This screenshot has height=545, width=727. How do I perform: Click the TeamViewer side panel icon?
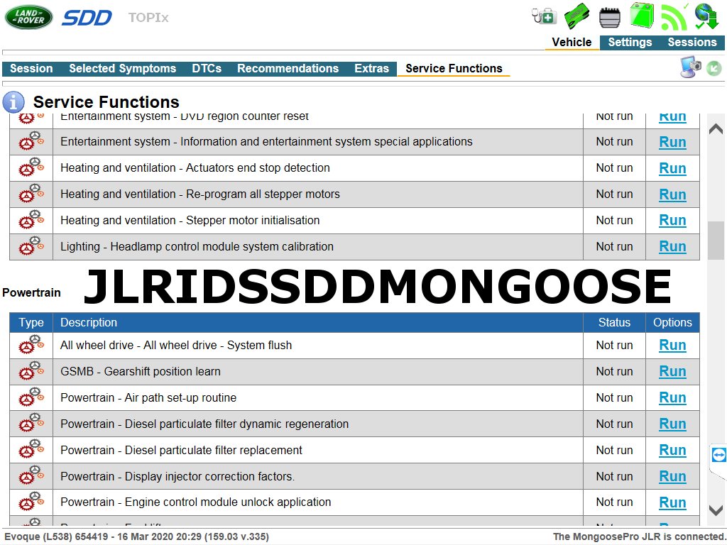718,455
